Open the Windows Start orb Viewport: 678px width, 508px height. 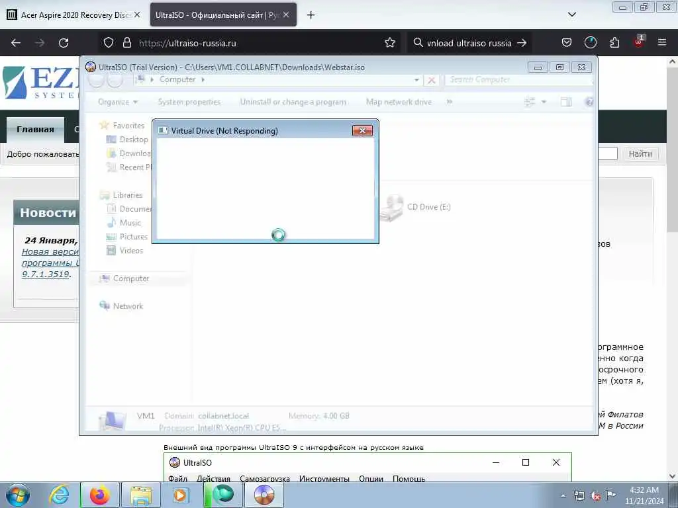pyautogui.click(x=18, y=495)
